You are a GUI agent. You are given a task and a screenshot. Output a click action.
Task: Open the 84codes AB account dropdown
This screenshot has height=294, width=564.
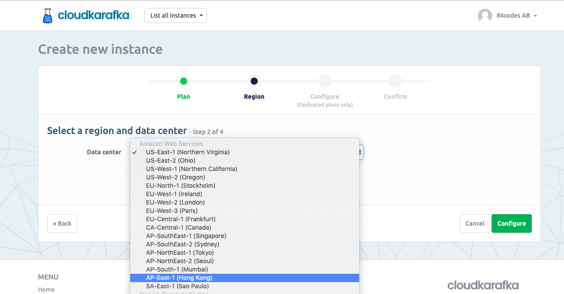516,15
